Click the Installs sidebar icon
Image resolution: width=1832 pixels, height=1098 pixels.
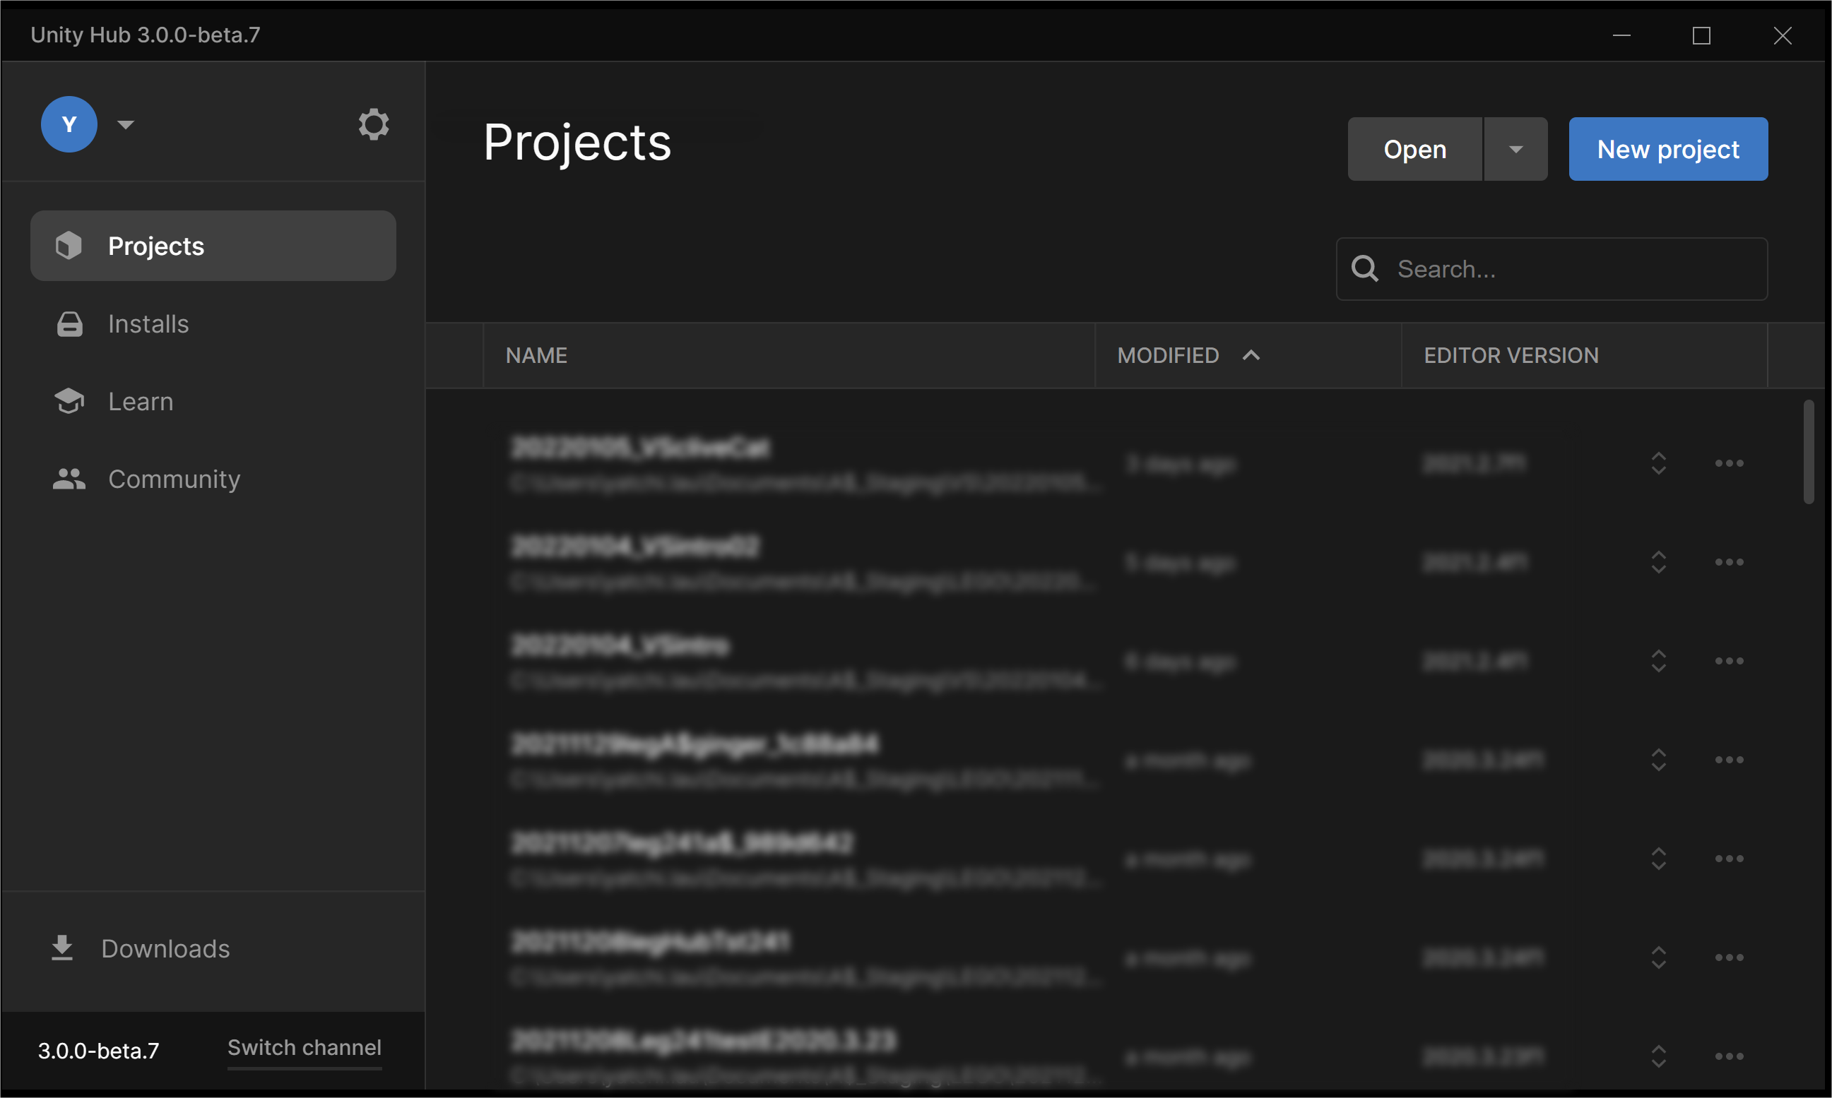click(71, 323)
